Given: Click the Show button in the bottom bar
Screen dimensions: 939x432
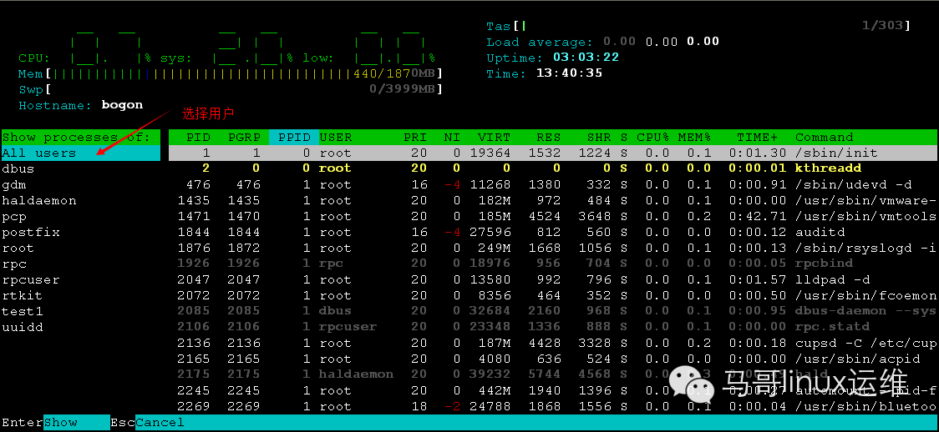Looking at the screenshot, I should pyautogui.click(x=77, y=423).
